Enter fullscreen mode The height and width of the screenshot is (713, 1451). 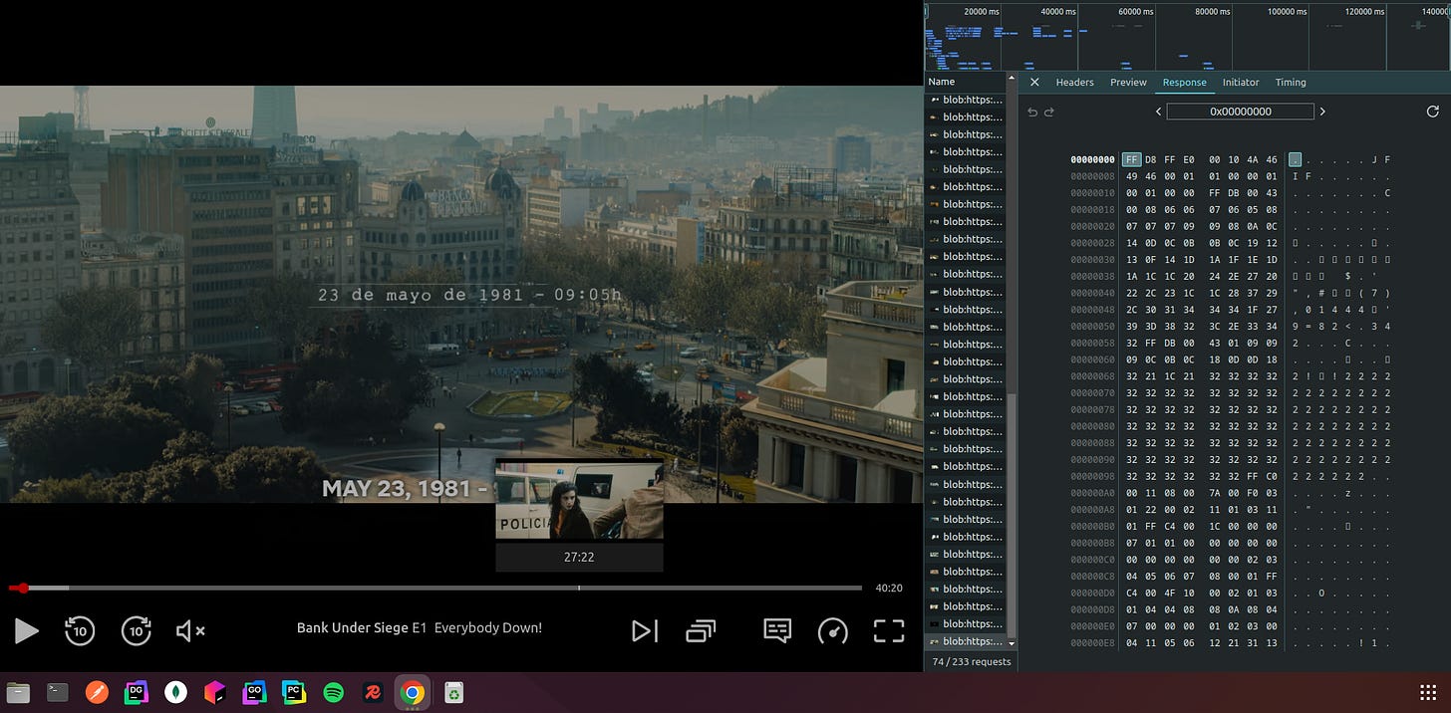click(889, 630)
